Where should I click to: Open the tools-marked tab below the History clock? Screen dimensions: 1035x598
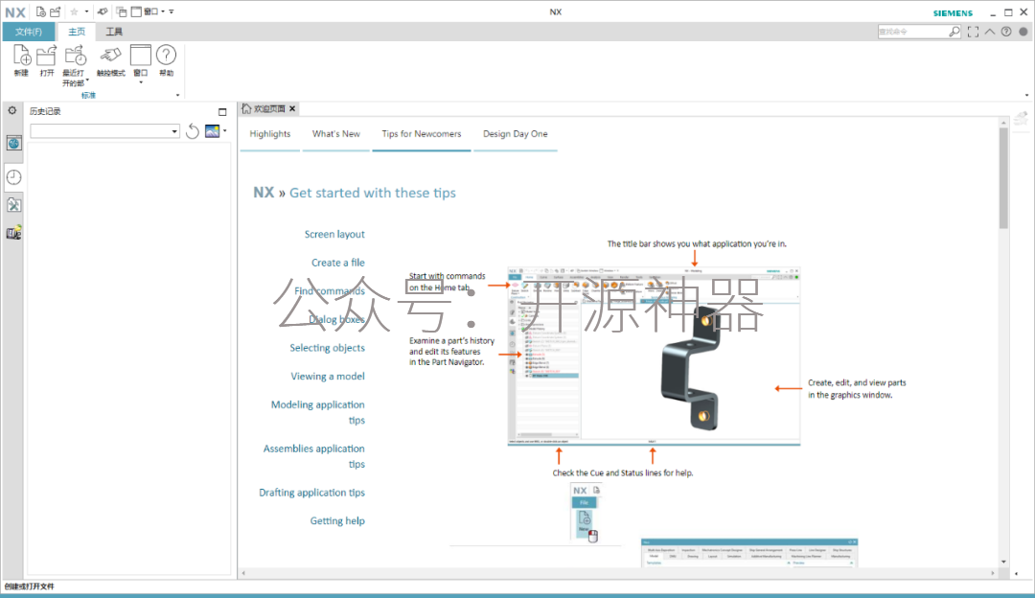coord(13,205)
